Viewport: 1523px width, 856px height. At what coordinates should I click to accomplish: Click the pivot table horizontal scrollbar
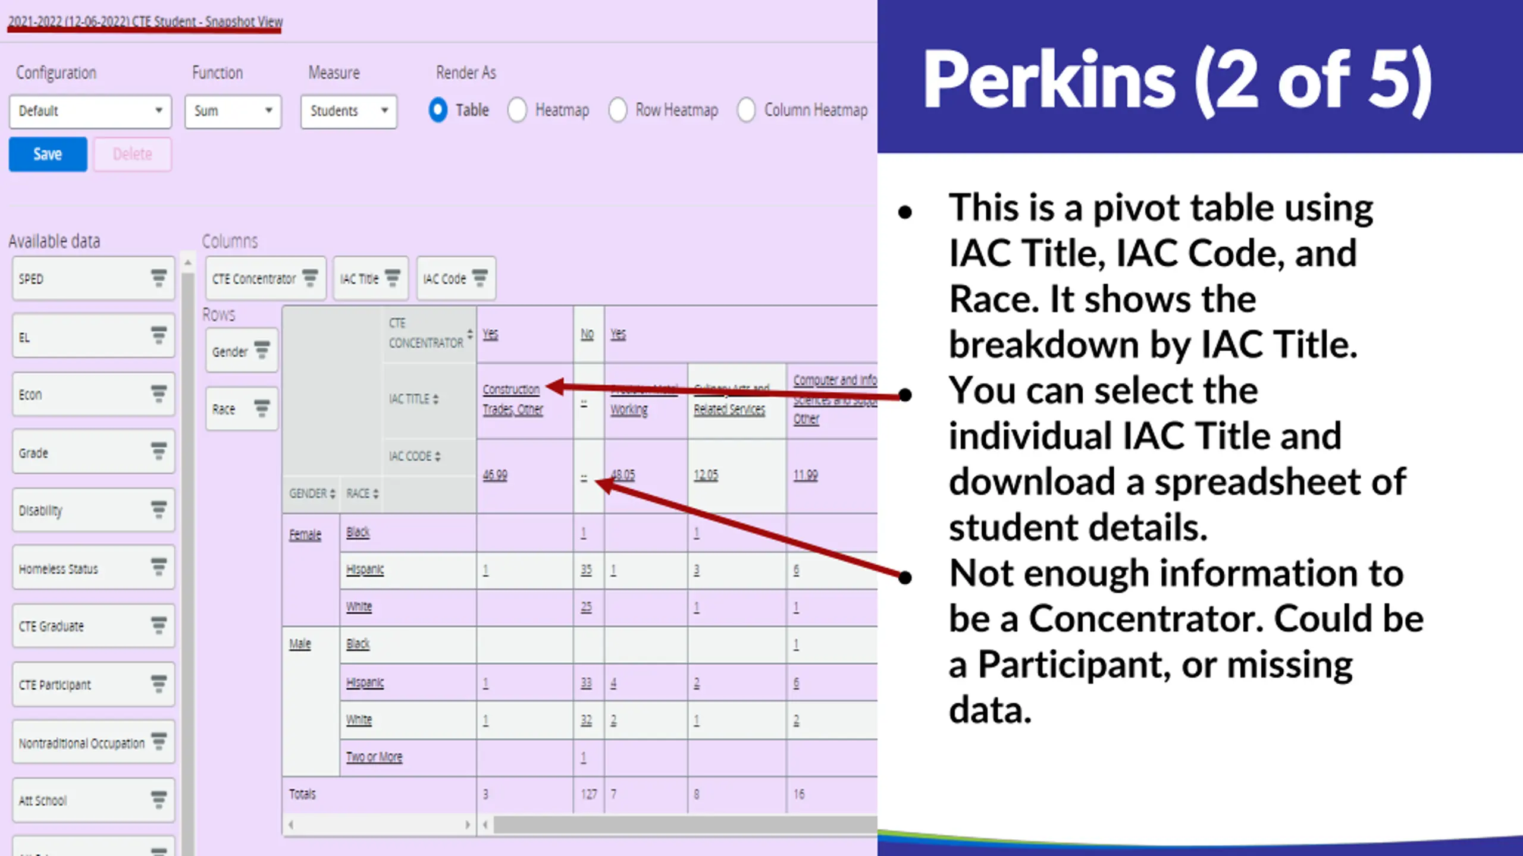point(684,824)
